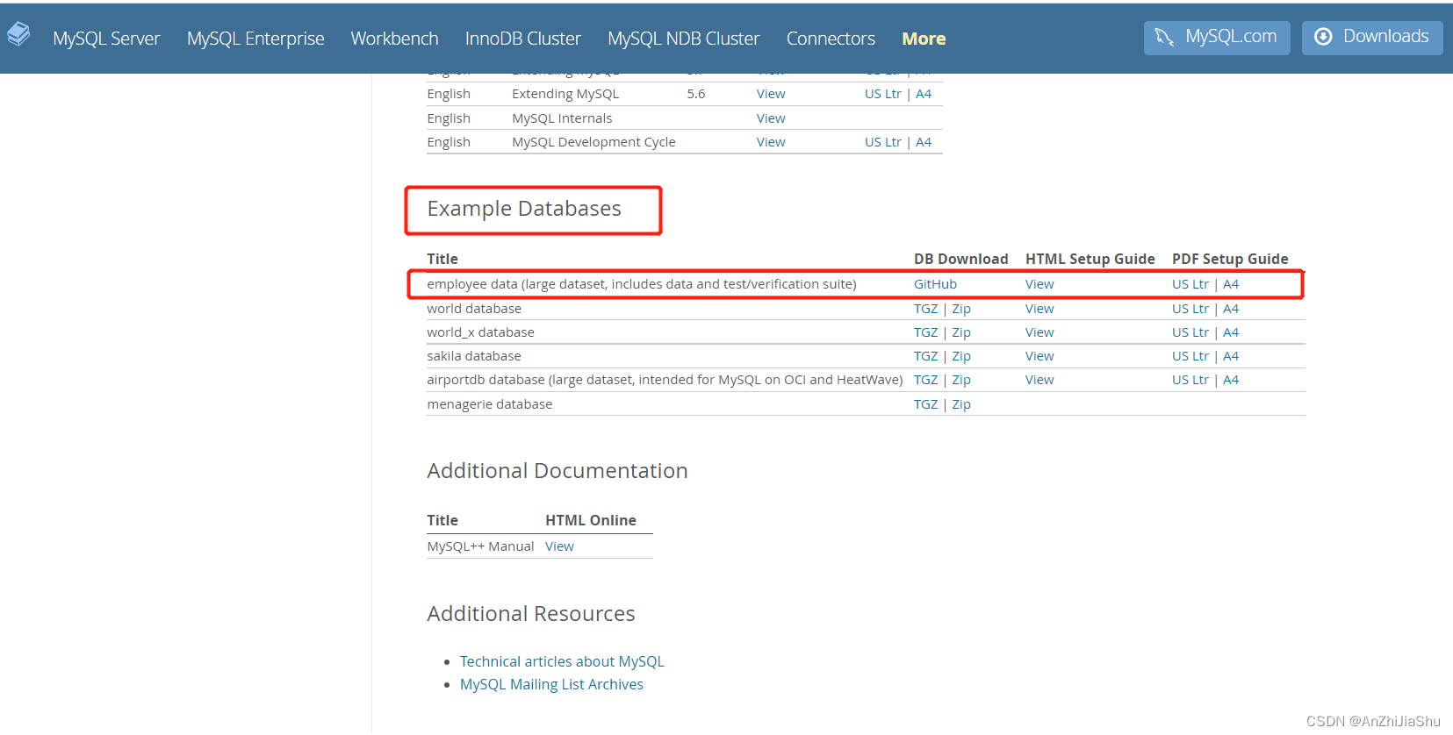Open US Ltr PDF for sakila database

click(1190, 356)
